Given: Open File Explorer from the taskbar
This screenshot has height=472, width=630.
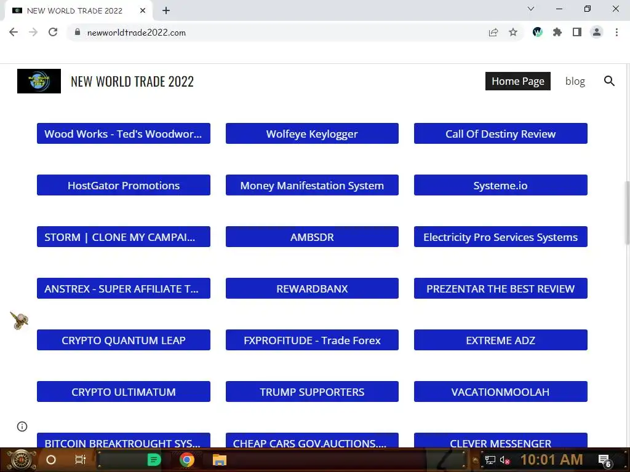Looking at the screenshot, I should click(x=220, y=460).
